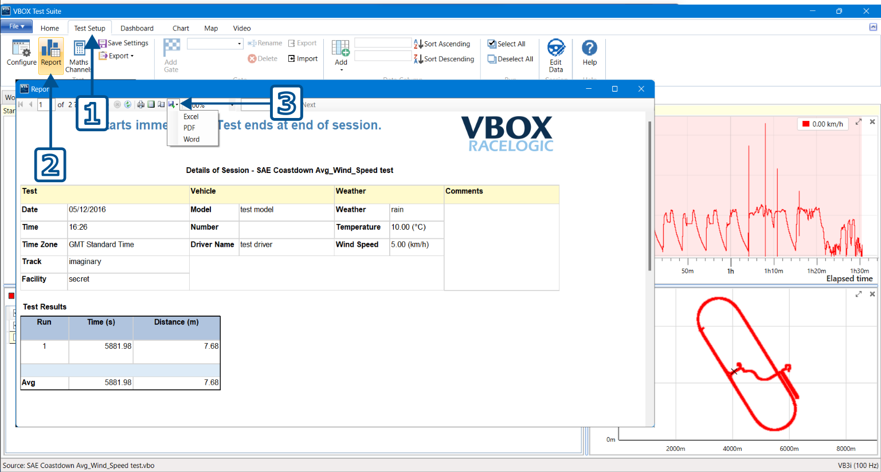Close the speed chart panel
881x472 pixels.
pos(872,122)
